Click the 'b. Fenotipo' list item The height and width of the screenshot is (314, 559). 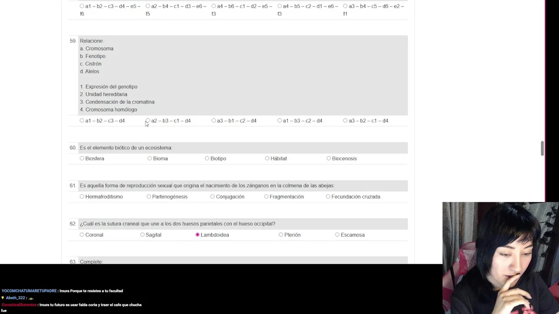pos(93,56)
